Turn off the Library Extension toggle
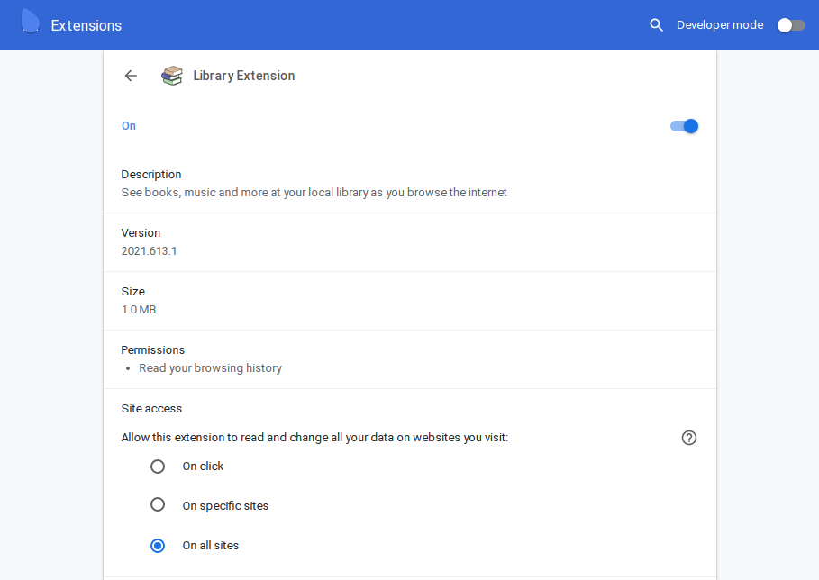This screenshot has height=580, width=819. pyautogui.click(x=685, y=126)
